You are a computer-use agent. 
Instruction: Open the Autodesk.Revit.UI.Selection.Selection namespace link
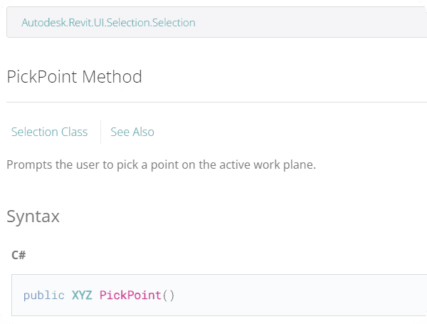[108, 23]
